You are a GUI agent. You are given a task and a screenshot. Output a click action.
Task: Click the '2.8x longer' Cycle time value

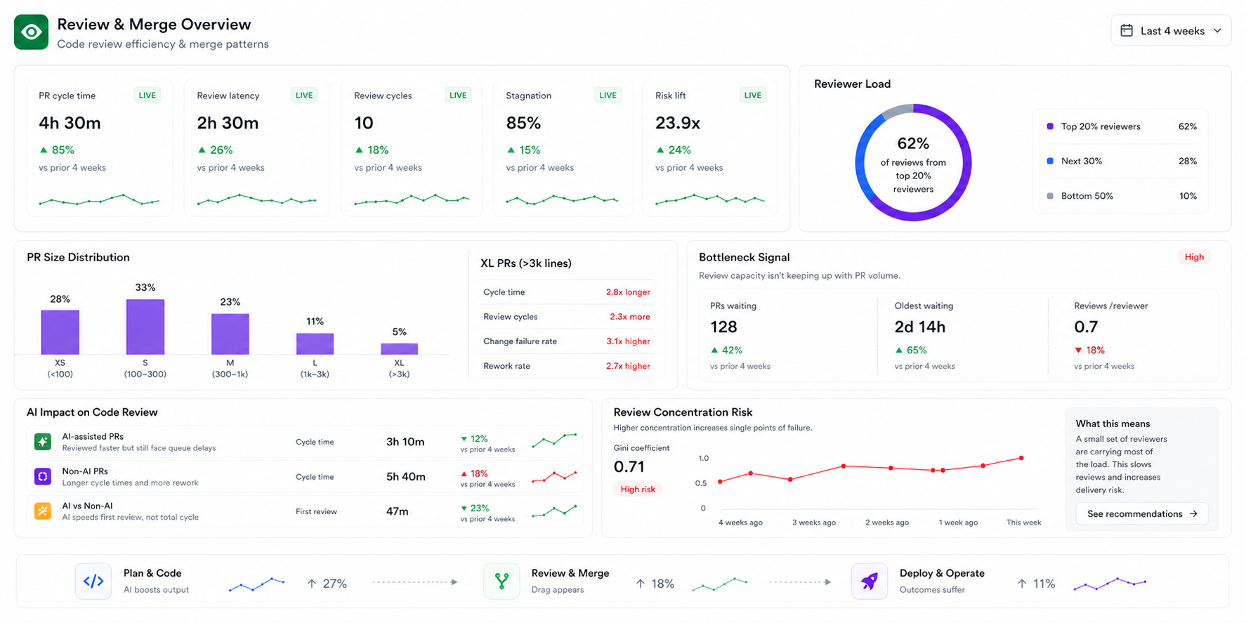[x=628, y=292]
